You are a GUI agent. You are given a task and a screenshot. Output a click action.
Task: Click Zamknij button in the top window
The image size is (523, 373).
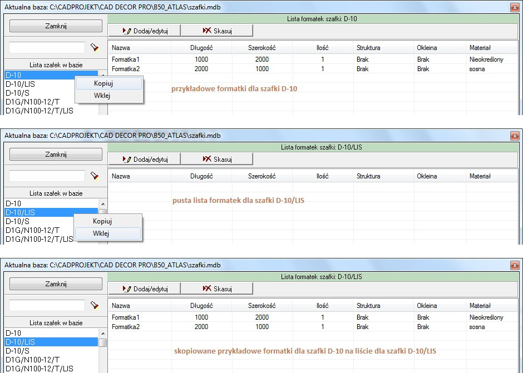point(56,26)
